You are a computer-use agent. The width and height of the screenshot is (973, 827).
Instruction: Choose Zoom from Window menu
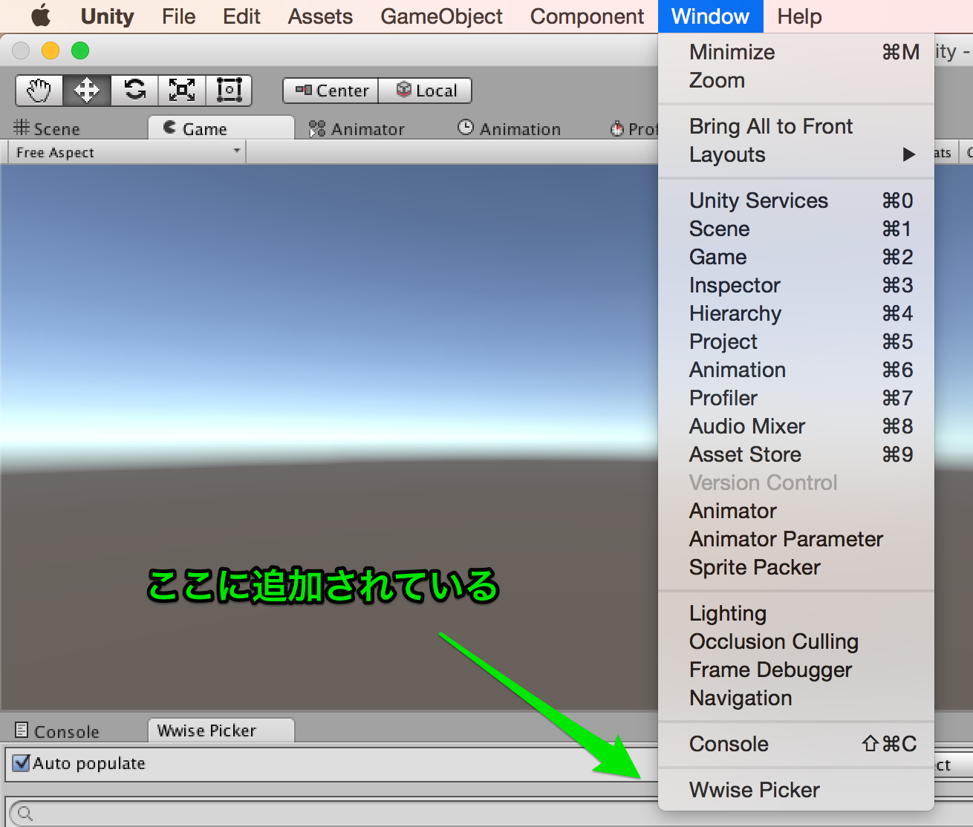click(x=796, y=80)
